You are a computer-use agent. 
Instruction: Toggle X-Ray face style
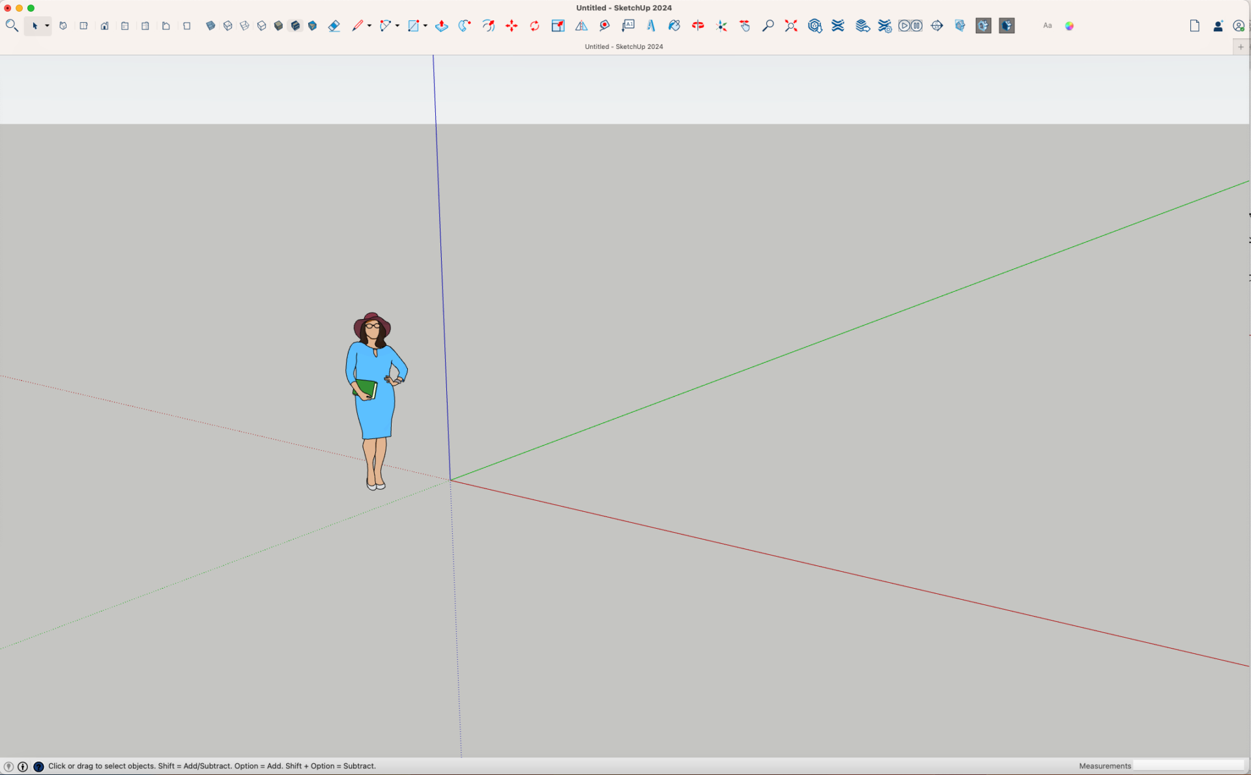tap(210, 26)
